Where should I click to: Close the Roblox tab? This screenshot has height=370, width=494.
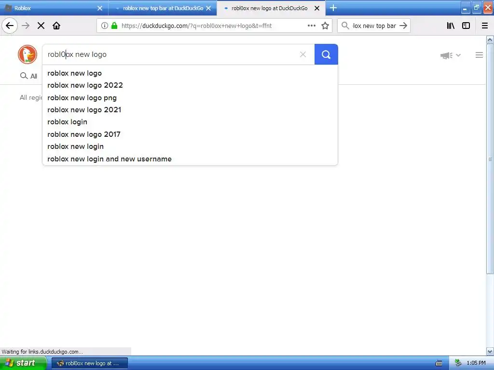tap(100, 8)
